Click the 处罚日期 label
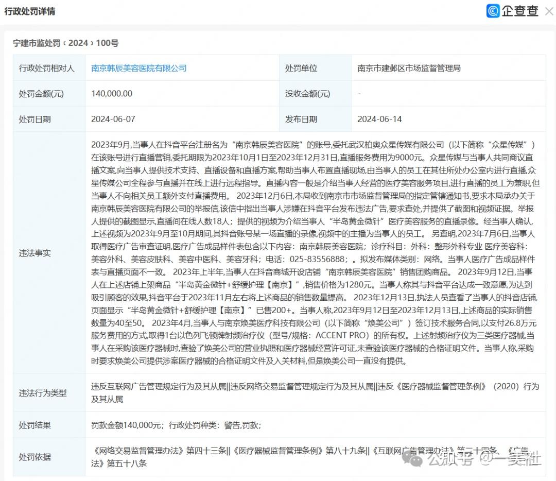The height and width of the screenshot is (481, 556). 35,119
